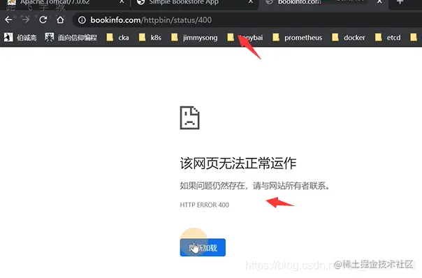Open the jimmysong bookmark folder
Viewport: 422px width, 278px height.
pos(194,38)
